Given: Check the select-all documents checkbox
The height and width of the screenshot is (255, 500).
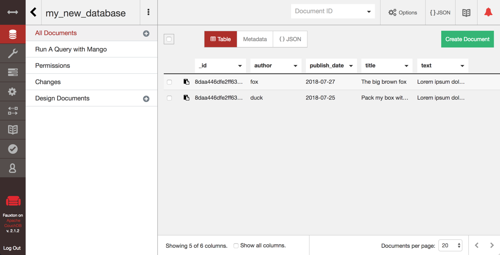Looking at the screenshot, I should (x=169, y=39).
